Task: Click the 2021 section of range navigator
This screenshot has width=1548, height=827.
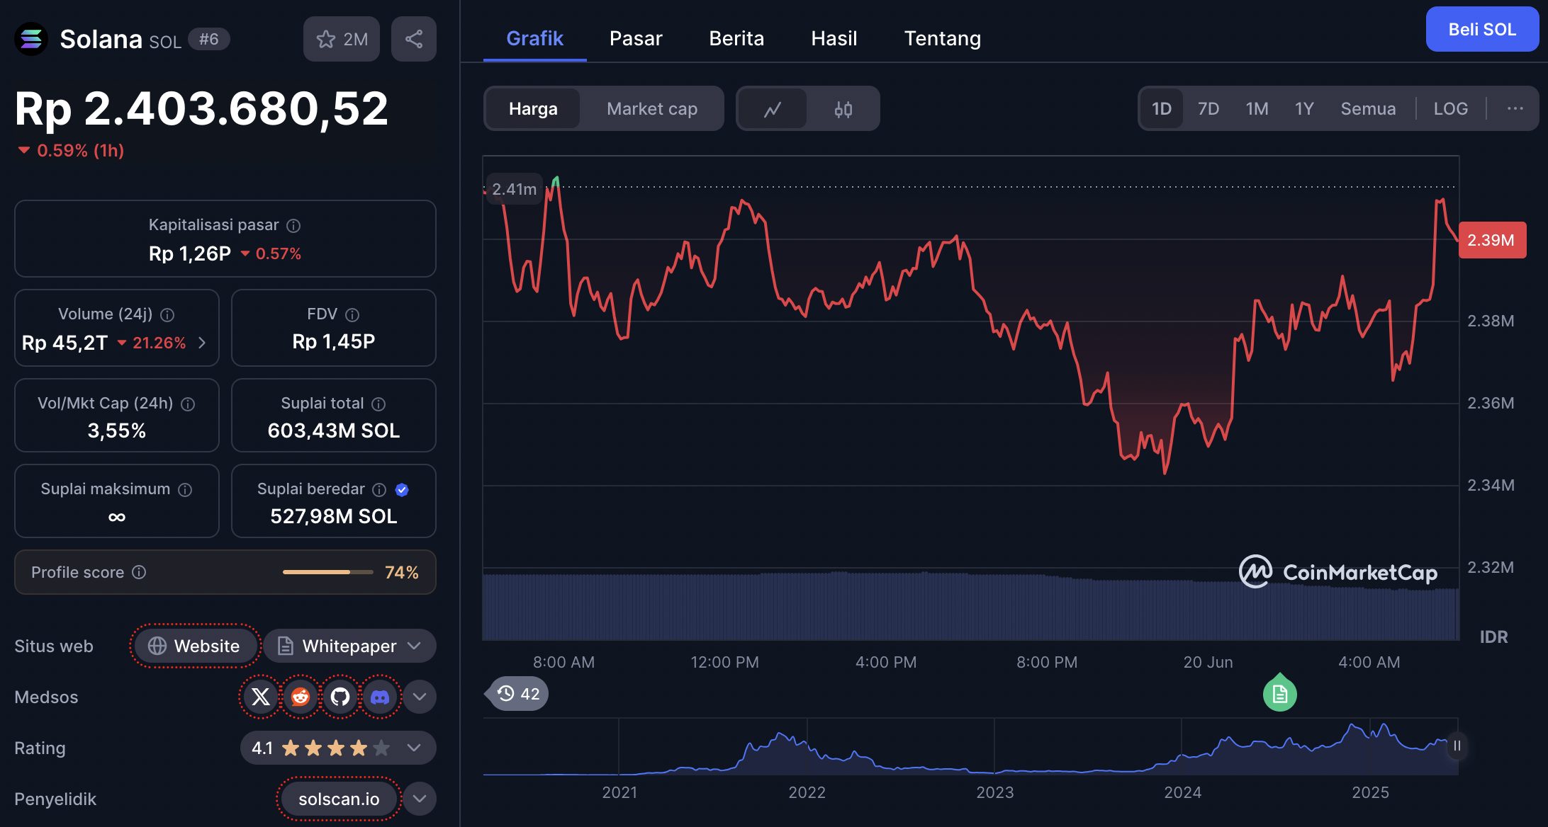Action: [x=619, y=792]
